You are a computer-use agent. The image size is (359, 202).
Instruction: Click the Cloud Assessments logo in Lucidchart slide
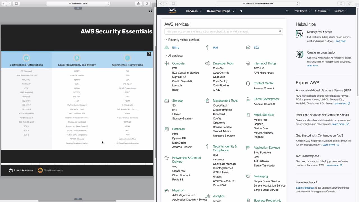(50, 170)
